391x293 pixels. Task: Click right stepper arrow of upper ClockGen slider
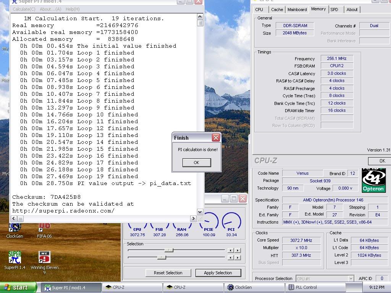coord(238,250)
